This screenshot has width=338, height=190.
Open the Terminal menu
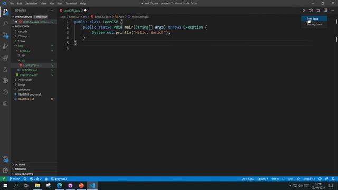71,4
